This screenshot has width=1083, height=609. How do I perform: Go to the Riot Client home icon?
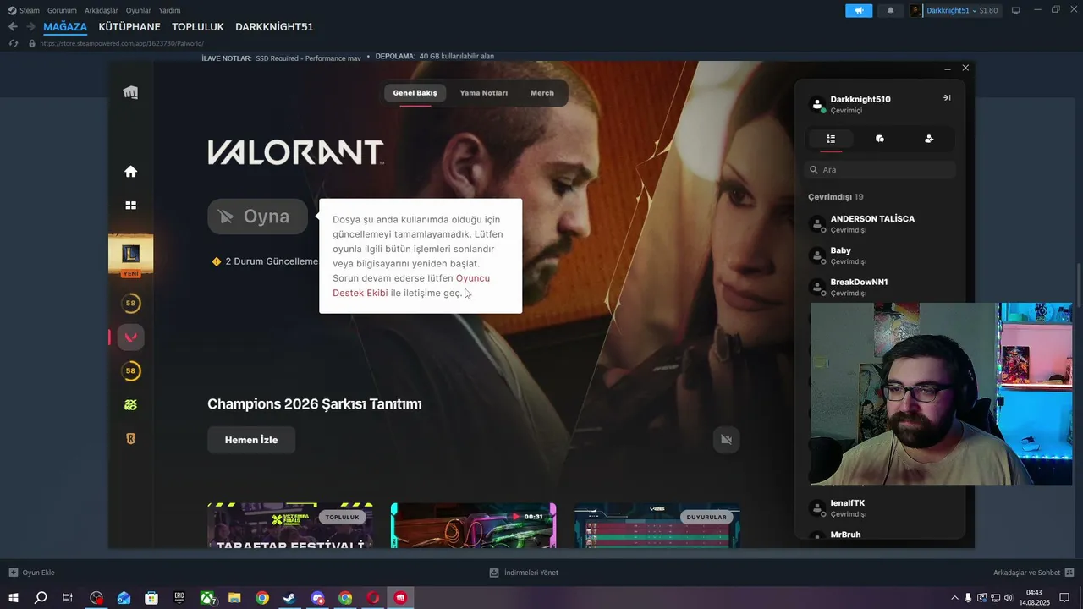pos(130,172)
